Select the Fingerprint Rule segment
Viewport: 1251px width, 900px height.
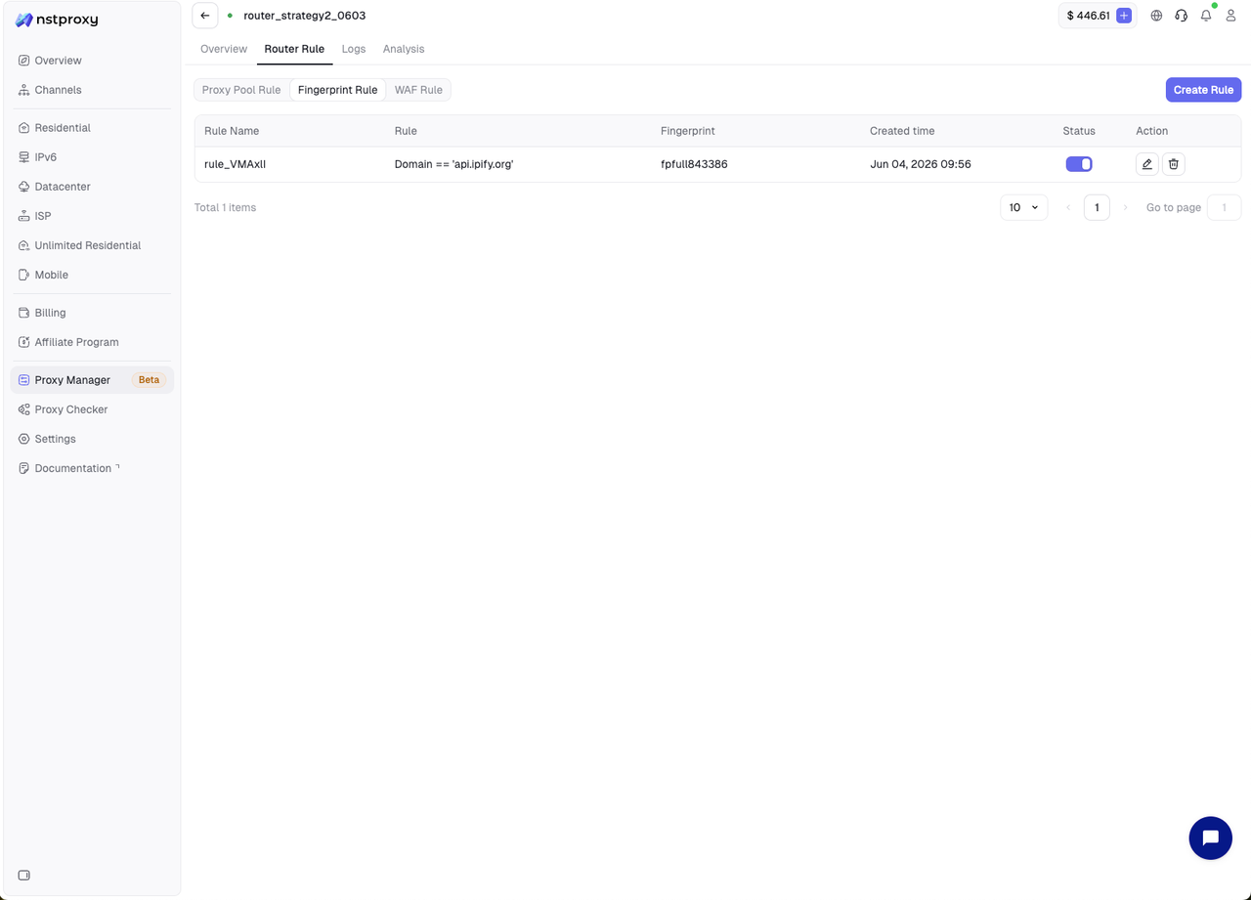[x=337, y=90]
